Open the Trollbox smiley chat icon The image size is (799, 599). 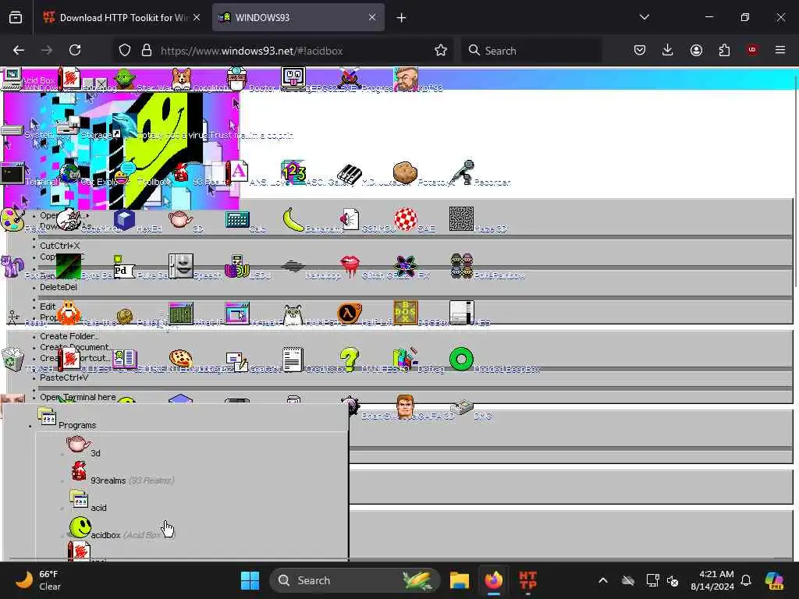point(124,174)
